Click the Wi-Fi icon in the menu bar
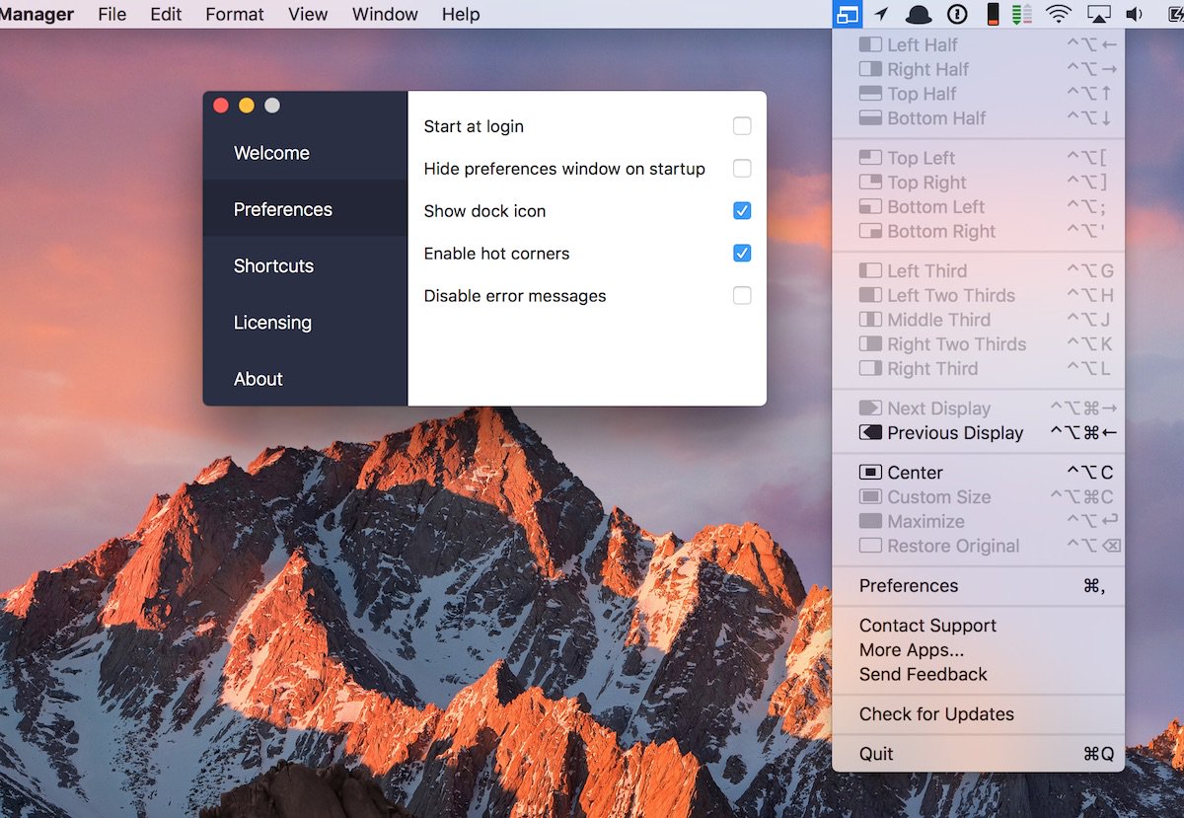The width and height of the screenshot is (1184, 818). pyautogui.click(x=1059, y=14)
